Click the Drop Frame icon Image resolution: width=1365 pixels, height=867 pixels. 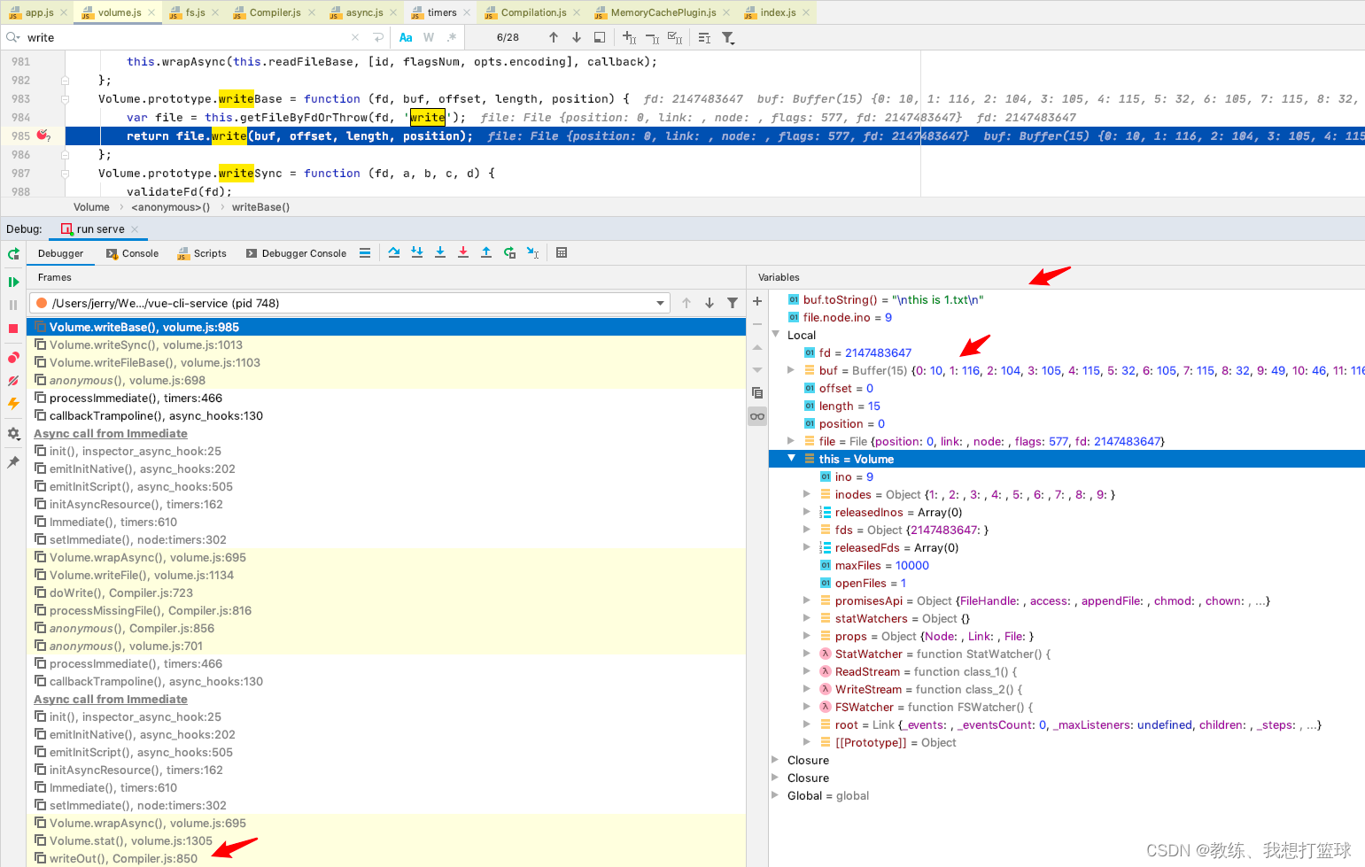tap(509, 253)
